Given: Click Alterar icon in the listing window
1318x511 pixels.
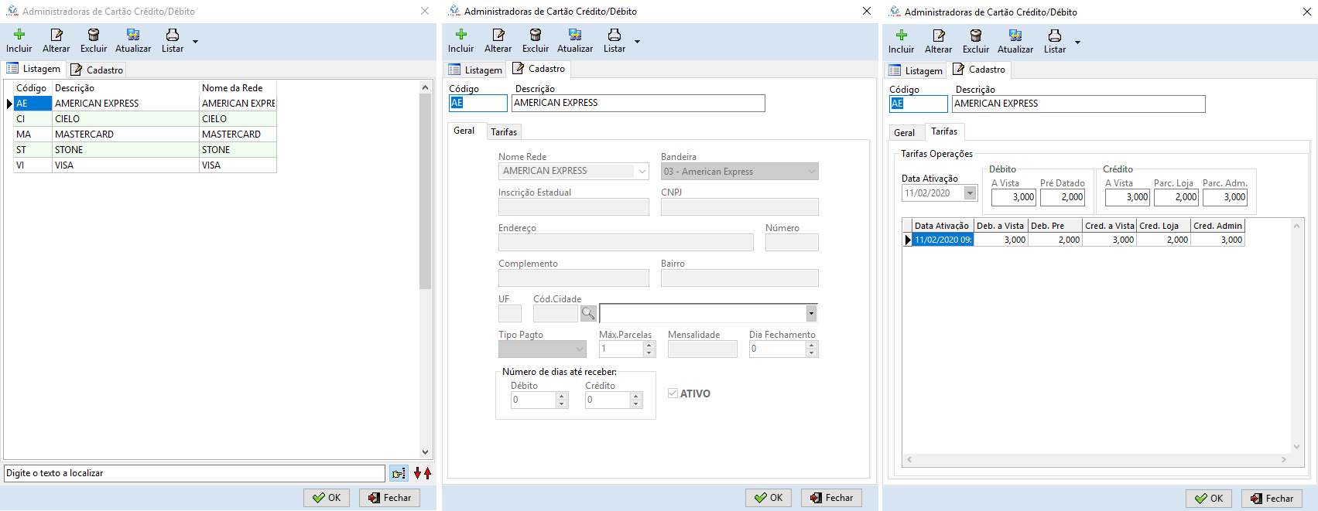Looking at the screenshot, I should pyautogui.click(x=56, y=34).
